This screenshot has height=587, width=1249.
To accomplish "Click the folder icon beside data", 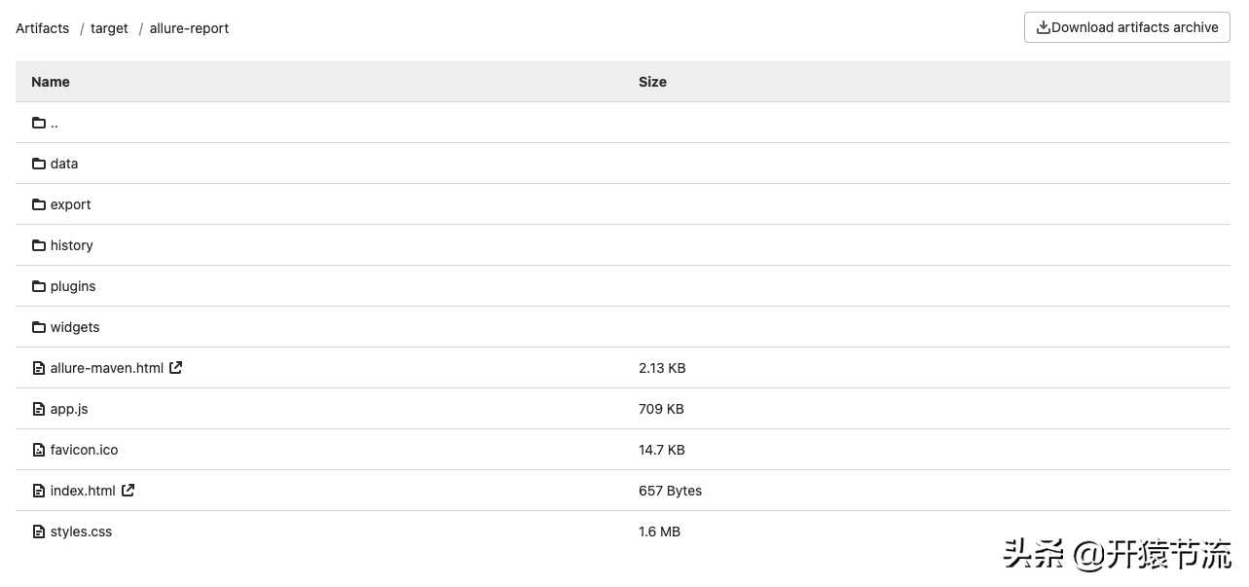I will pos(39,164).
